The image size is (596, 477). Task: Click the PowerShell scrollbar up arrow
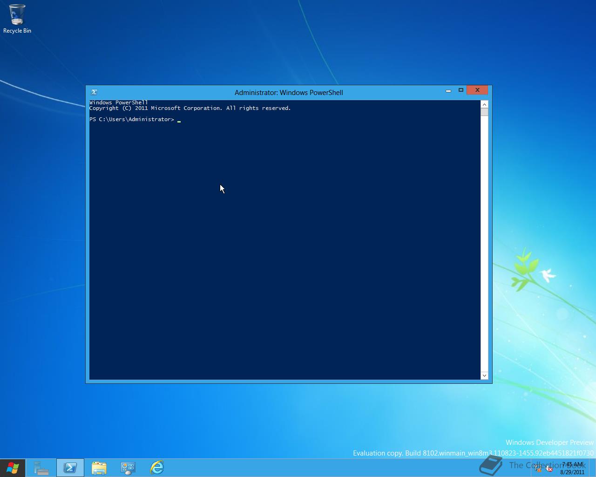[x=484, y=104]
